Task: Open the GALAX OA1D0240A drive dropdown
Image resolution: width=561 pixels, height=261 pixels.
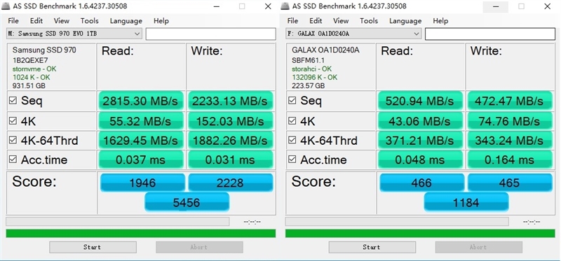Action: click(353, 34)
